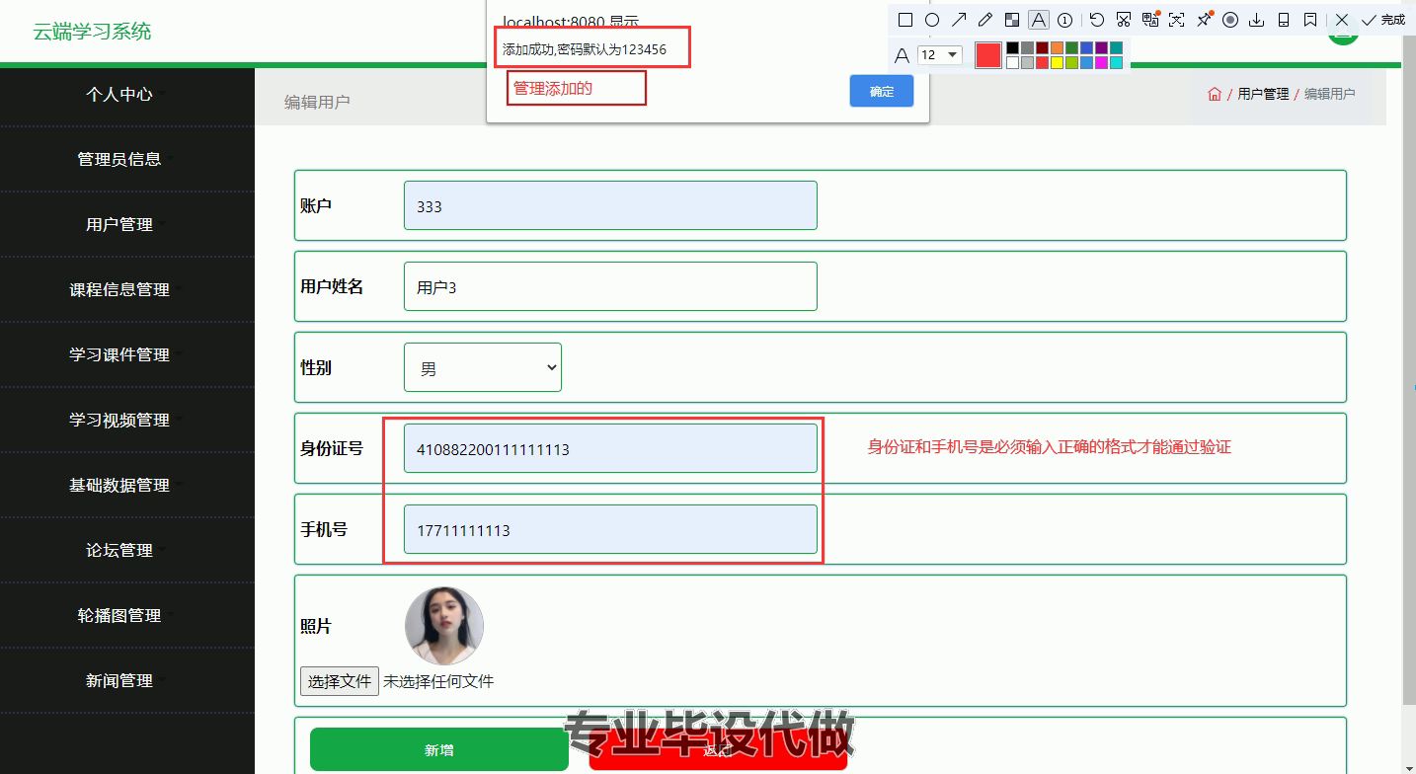Screen dimensions: 1416x774
Task: Pin the screenshot to screen
Action: [x=1204, y=20]
